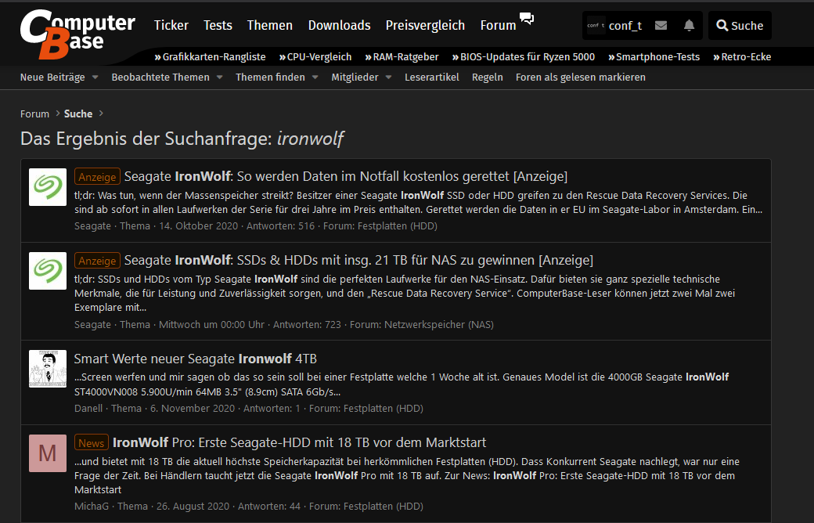The image size is (814, 523).
Task: Expand the Mitglieder dropdown arrow
Action: [389, 77]
